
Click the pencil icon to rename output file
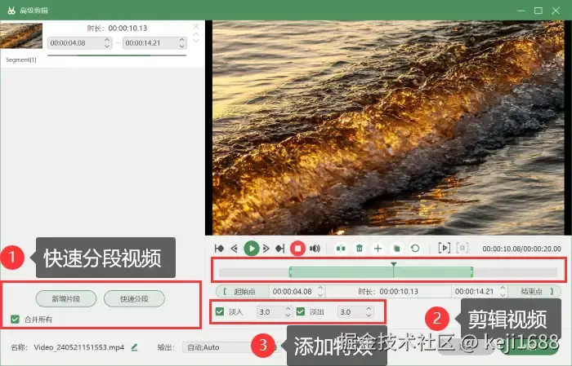134,347
